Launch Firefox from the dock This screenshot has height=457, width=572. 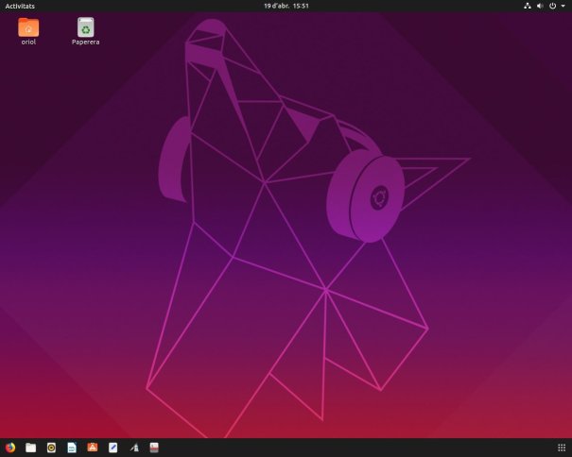click(10, 448)
